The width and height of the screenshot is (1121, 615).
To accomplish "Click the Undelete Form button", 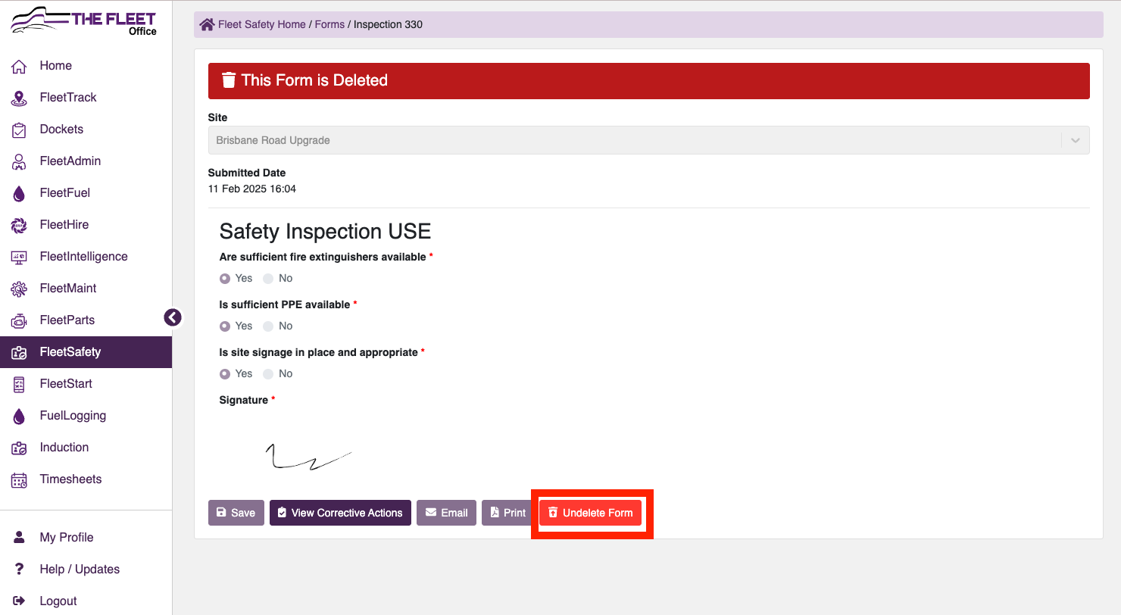I will [x=591, y=513].
